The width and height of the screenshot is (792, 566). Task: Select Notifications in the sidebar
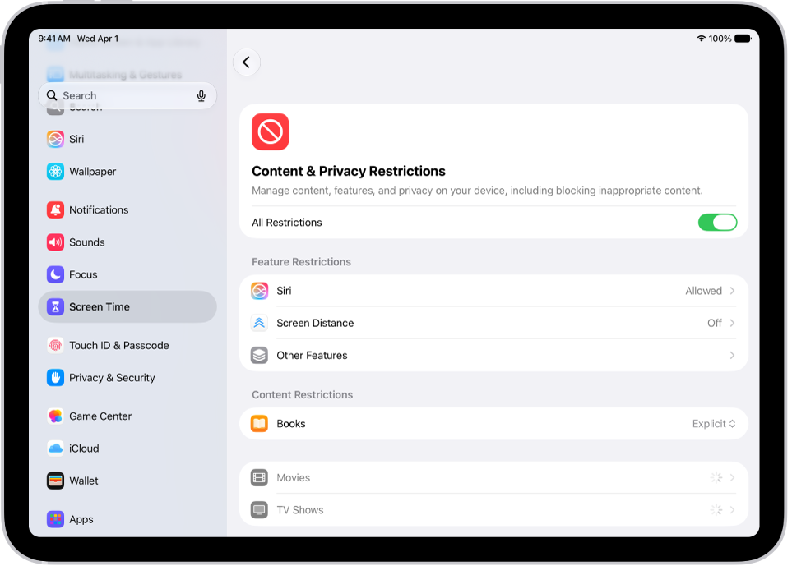pos(127,209)
